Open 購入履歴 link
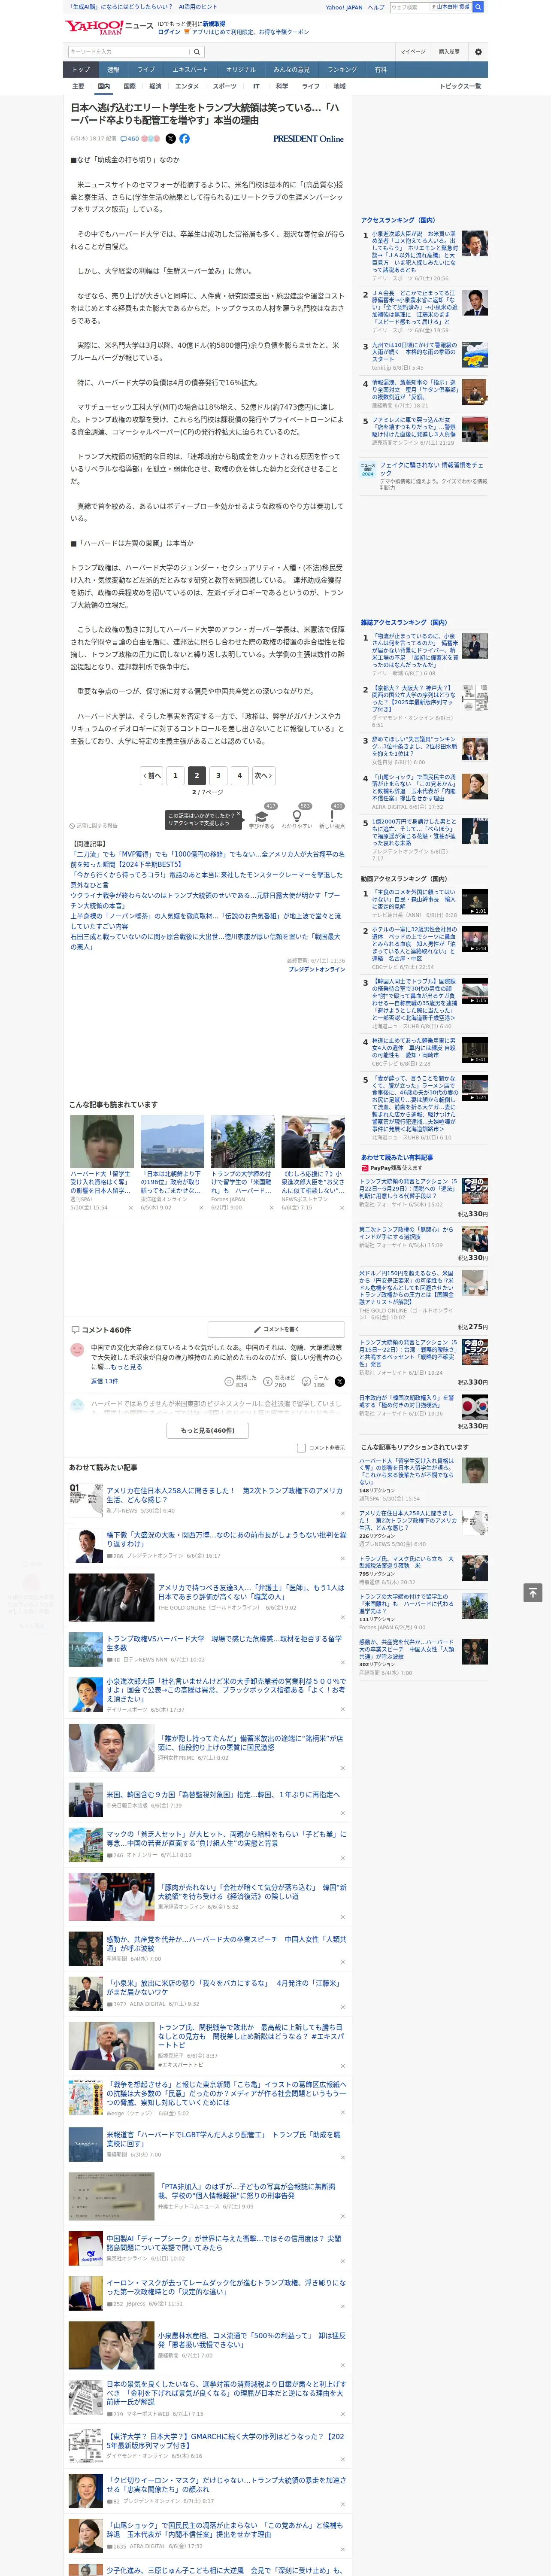This screenshot has width=551, height=2576. (449, 52)
